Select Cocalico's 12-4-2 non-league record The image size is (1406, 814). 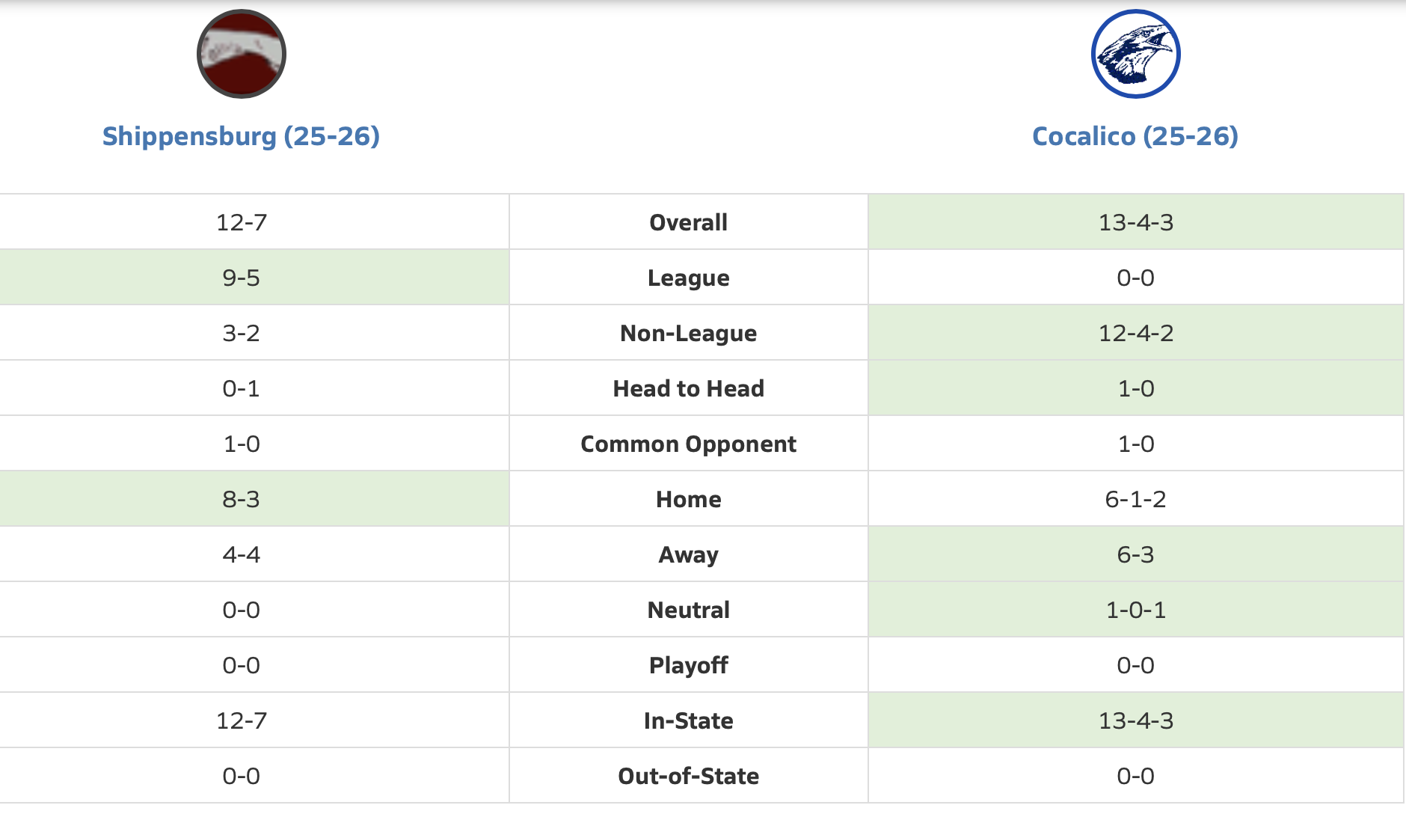(x=1135, y=333)
